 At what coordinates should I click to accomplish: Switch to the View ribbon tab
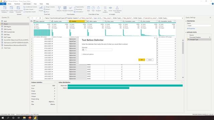[x=35, y=4]
